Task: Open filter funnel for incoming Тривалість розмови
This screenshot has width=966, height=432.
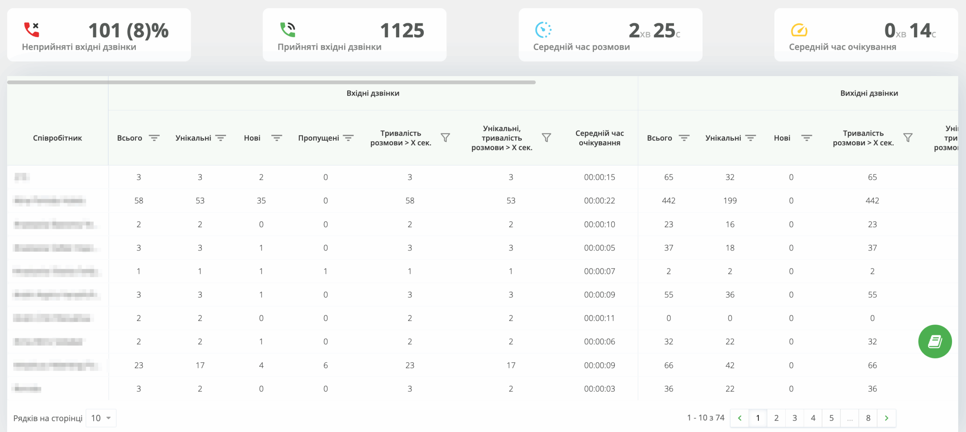Action: pos(445,138)
